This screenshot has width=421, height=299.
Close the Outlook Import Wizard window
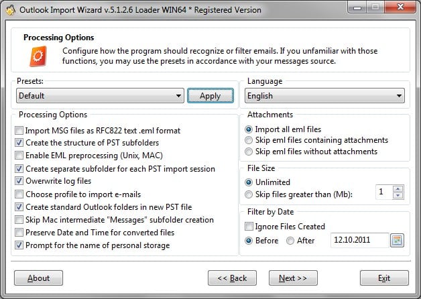(x=400, y=7)
